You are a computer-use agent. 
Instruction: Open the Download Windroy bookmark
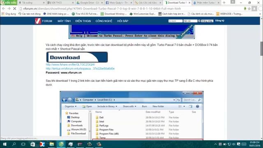coord(113,14)
